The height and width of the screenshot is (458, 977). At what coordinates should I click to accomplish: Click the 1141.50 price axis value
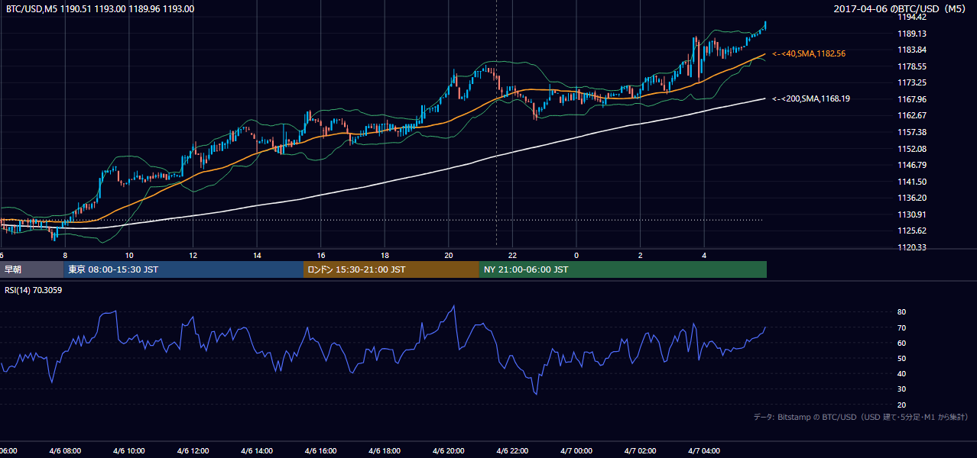tap(913, 182)
